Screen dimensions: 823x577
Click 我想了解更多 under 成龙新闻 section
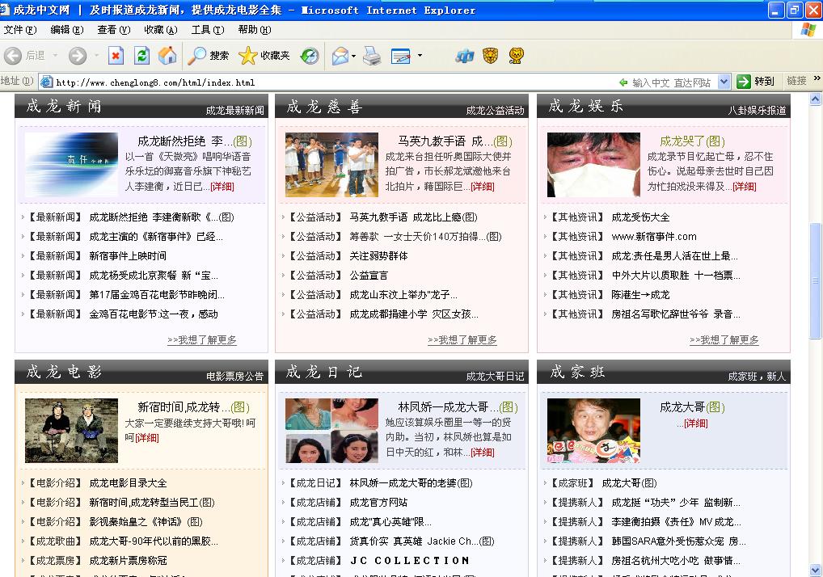coord(201,340)
